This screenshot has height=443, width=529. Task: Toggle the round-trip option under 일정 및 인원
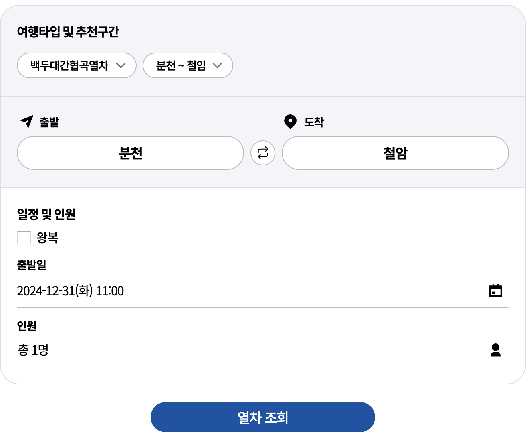click(x=24, y=237)
